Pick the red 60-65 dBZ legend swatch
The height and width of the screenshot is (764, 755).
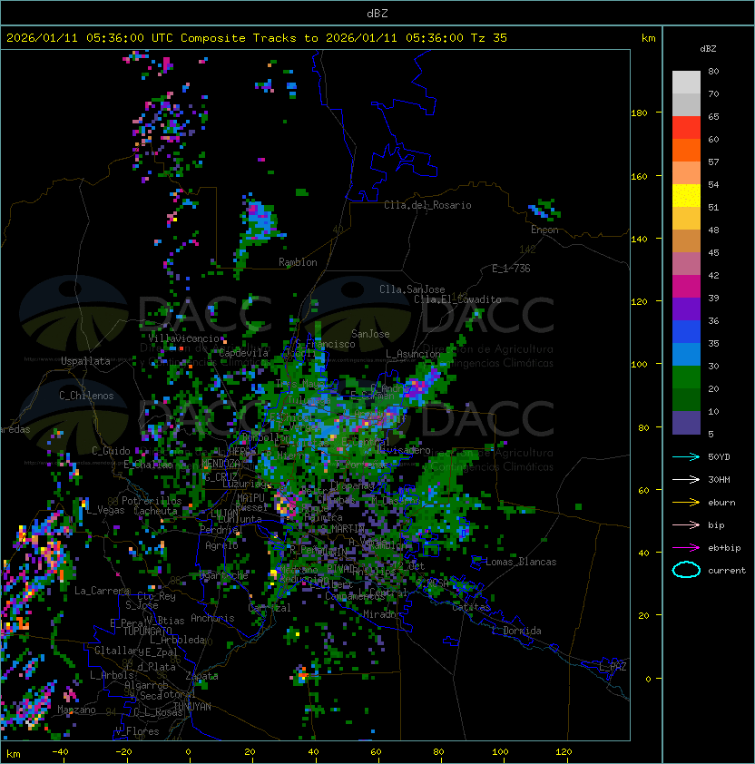686,128
